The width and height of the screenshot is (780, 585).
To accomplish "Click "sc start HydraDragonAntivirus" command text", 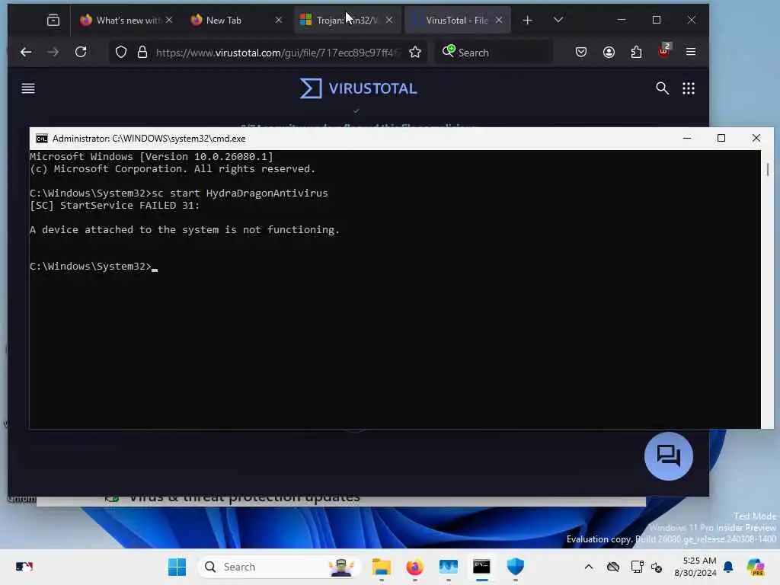I will pos(239,193).
